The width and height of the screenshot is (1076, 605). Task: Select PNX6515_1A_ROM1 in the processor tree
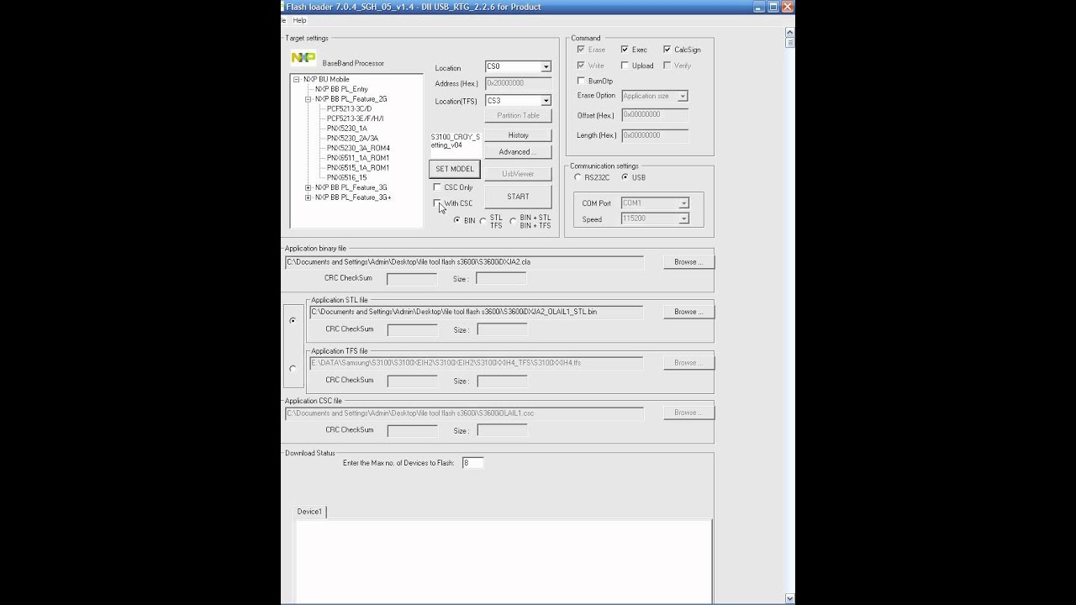pyautogui.click(x=358, y=168)
